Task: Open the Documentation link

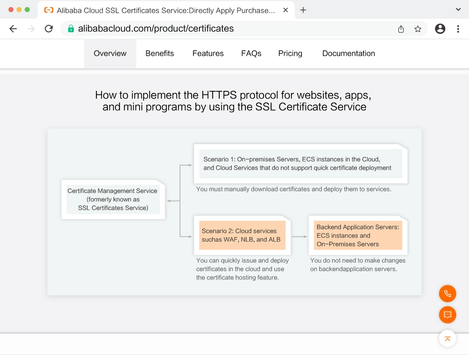Action: coord(349,54)
